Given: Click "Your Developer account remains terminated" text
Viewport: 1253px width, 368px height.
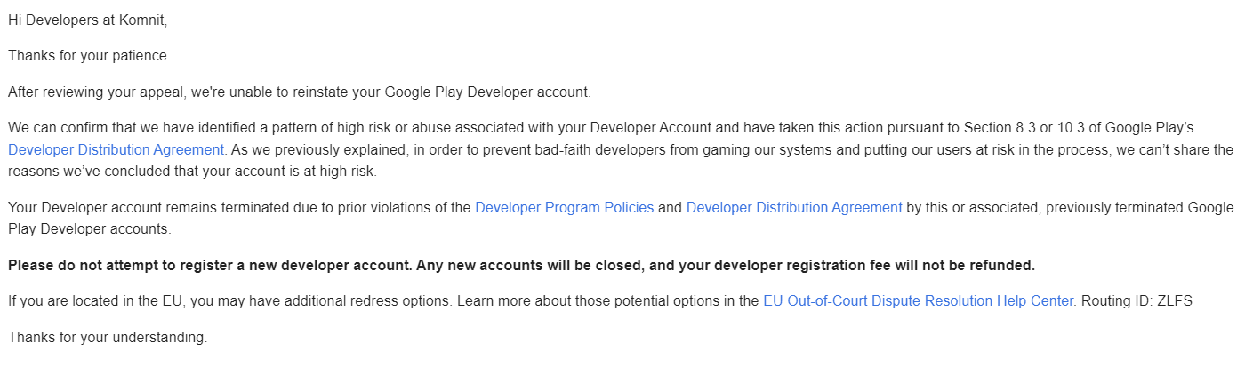Looking at the screenshot, I should [x=142, y=208].
